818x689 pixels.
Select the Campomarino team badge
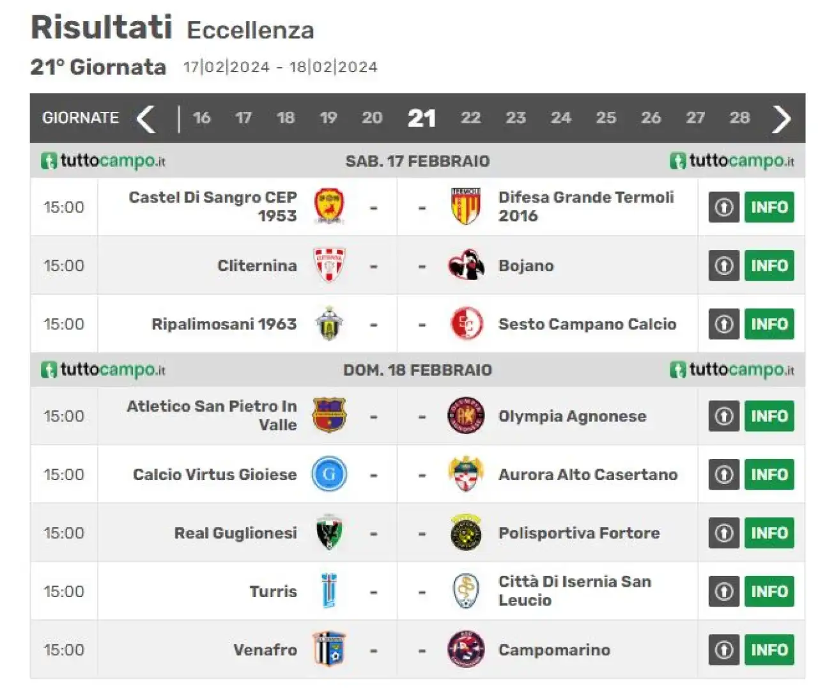[466, 649]
